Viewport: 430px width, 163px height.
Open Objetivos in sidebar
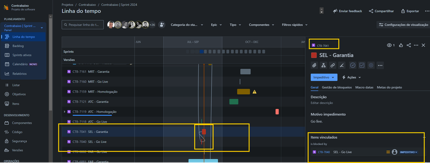(19, 94)
